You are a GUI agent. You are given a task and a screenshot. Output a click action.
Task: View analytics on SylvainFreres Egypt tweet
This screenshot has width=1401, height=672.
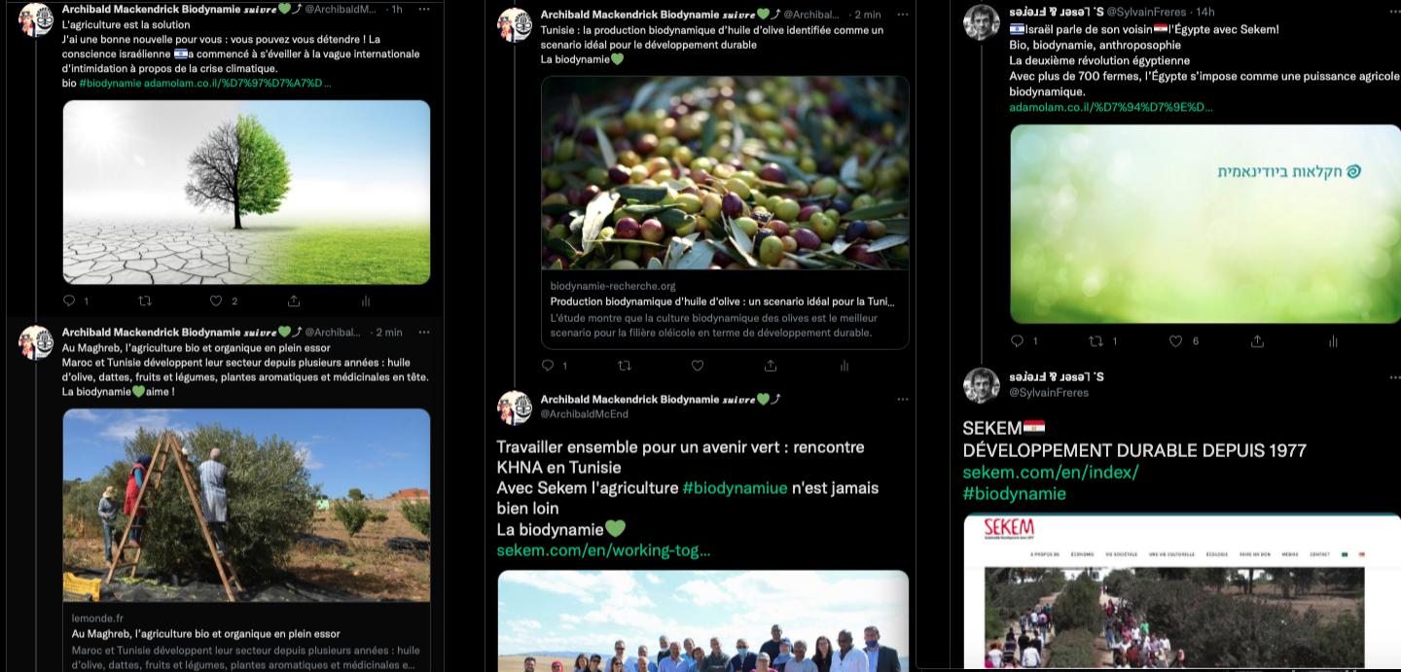tap(1333, 341)
